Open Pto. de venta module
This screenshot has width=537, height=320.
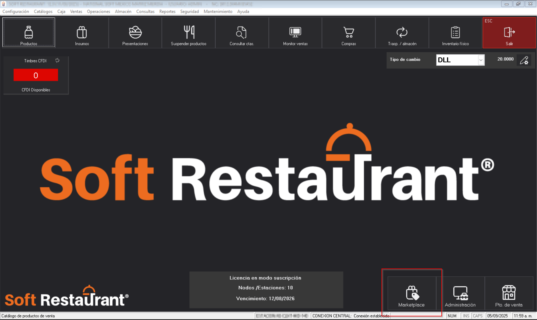coord(509,293)
